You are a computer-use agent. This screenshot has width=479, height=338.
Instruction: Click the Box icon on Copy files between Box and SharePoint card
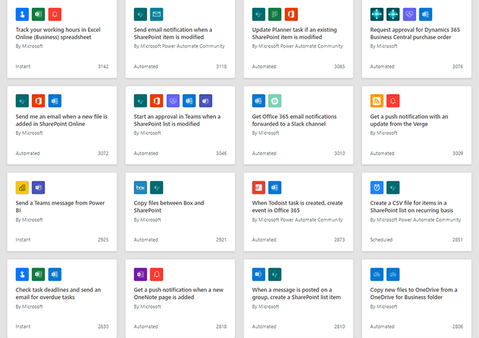140,188
